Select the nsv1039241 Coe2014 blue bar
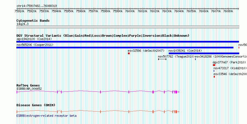The image size is (247, 124). pyautogui.click(x=204, y=53)
